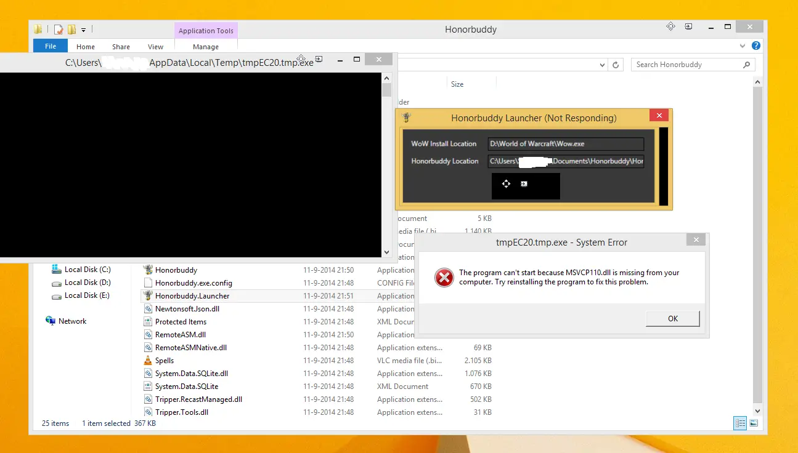
Task: Click the WoW Install Location field
Action: [566, 143]
